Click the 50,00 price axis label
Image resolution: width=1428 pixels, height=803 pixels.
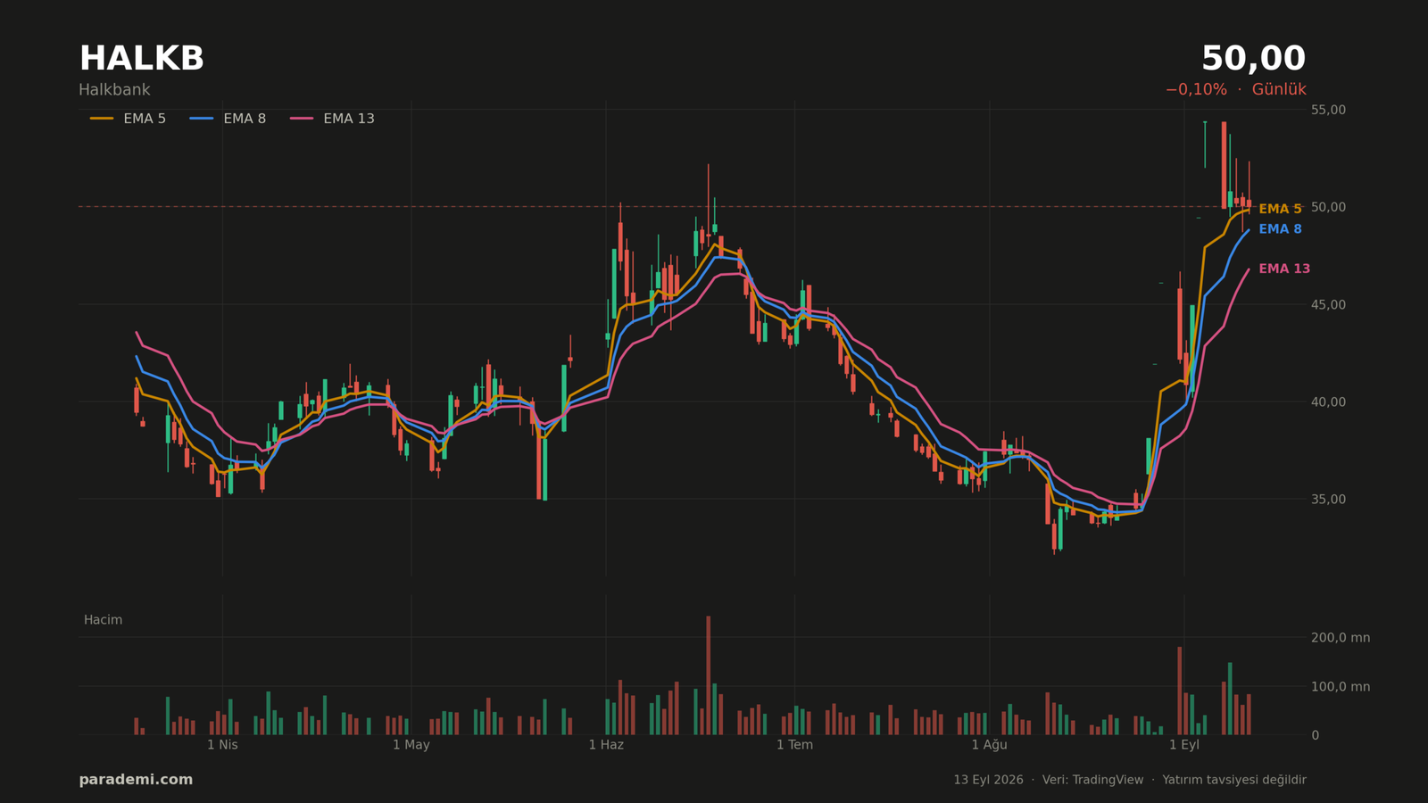point(1328,207)
